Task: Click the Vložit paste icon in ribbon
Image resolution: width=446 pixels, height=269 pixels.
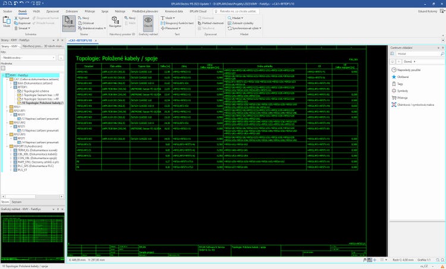Action: click(x=7, y=22)
